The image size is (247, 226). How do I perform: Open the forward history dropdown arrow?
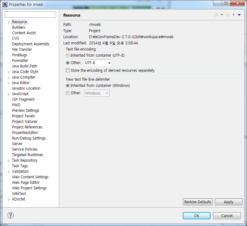(234, 15)
